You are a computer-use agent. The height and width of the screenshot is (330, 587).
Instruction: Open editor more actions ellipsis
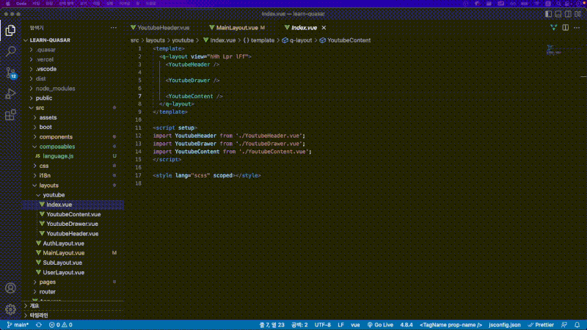[577, 28]
